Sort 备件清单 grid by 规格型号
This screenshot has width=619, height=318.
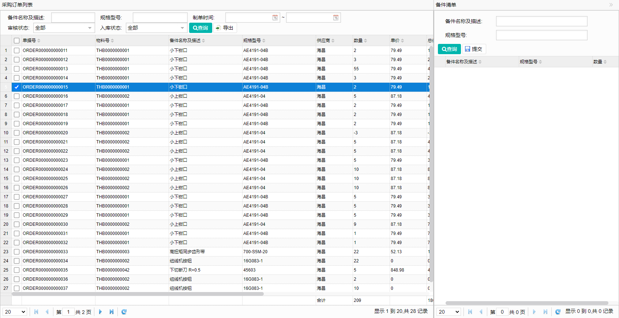[531, 62]
